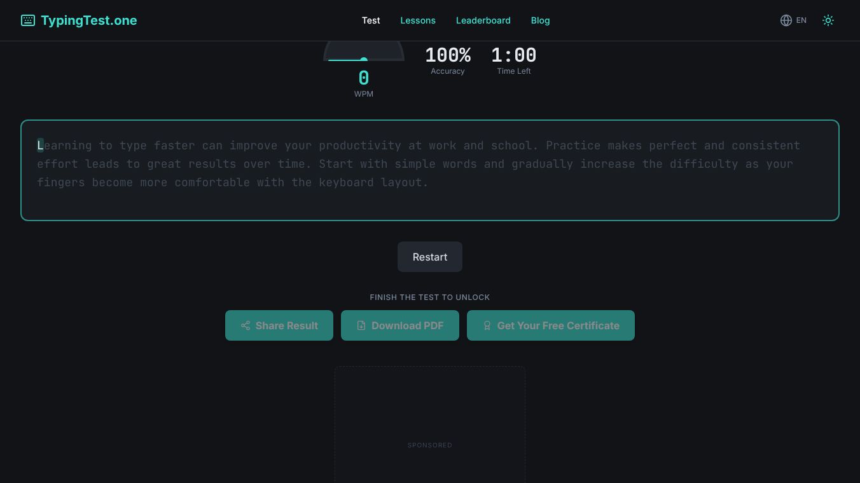Focus the typing text area
Viewport: 860px width, 483px height.
pyautogui.click(x=430, y=170)
